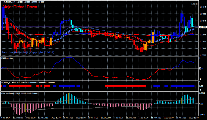This screenshot has height=120, width=207.
Task: Click the '10 Jul 13:30' time label
Action: tap(43, 118)
